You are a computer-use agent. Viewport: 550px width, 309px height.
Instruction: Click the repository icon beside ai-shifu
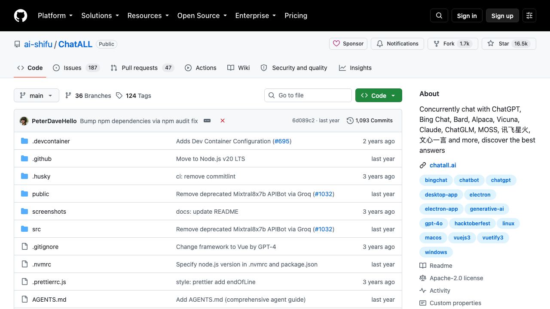pos(17,44)
